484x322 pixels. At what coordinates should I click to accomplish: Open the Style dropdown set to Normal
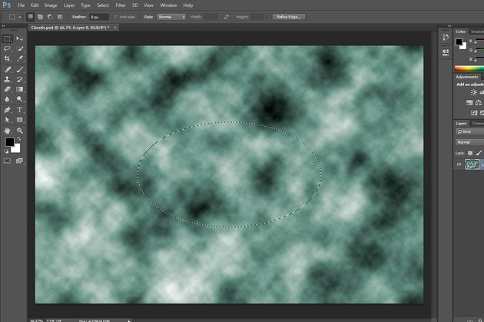click(x=171, y=17)
